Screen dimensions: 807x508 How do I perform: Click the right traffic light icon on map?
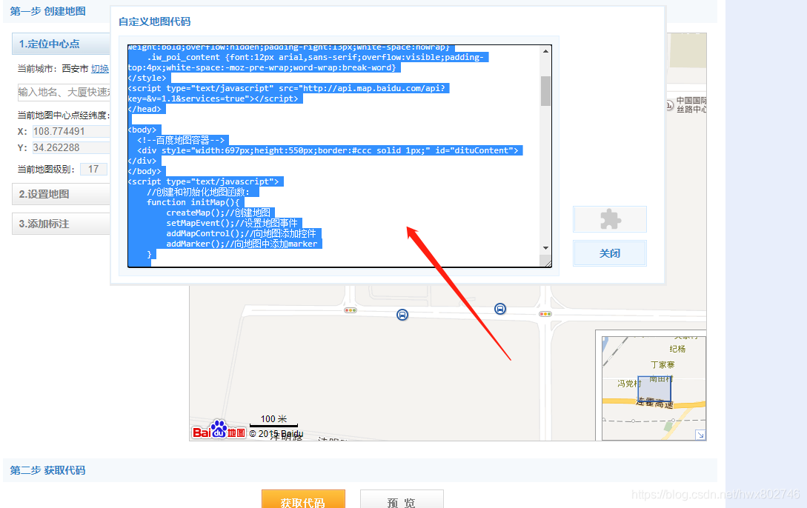[545, 314]
